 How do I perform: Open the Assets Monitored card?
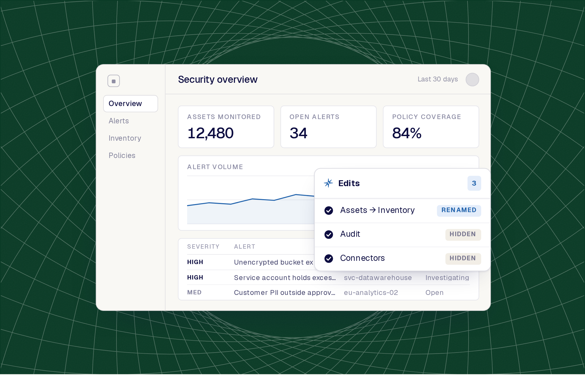pos(226,127)
